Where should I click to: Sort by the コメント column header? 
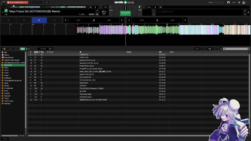coord(172,52)
